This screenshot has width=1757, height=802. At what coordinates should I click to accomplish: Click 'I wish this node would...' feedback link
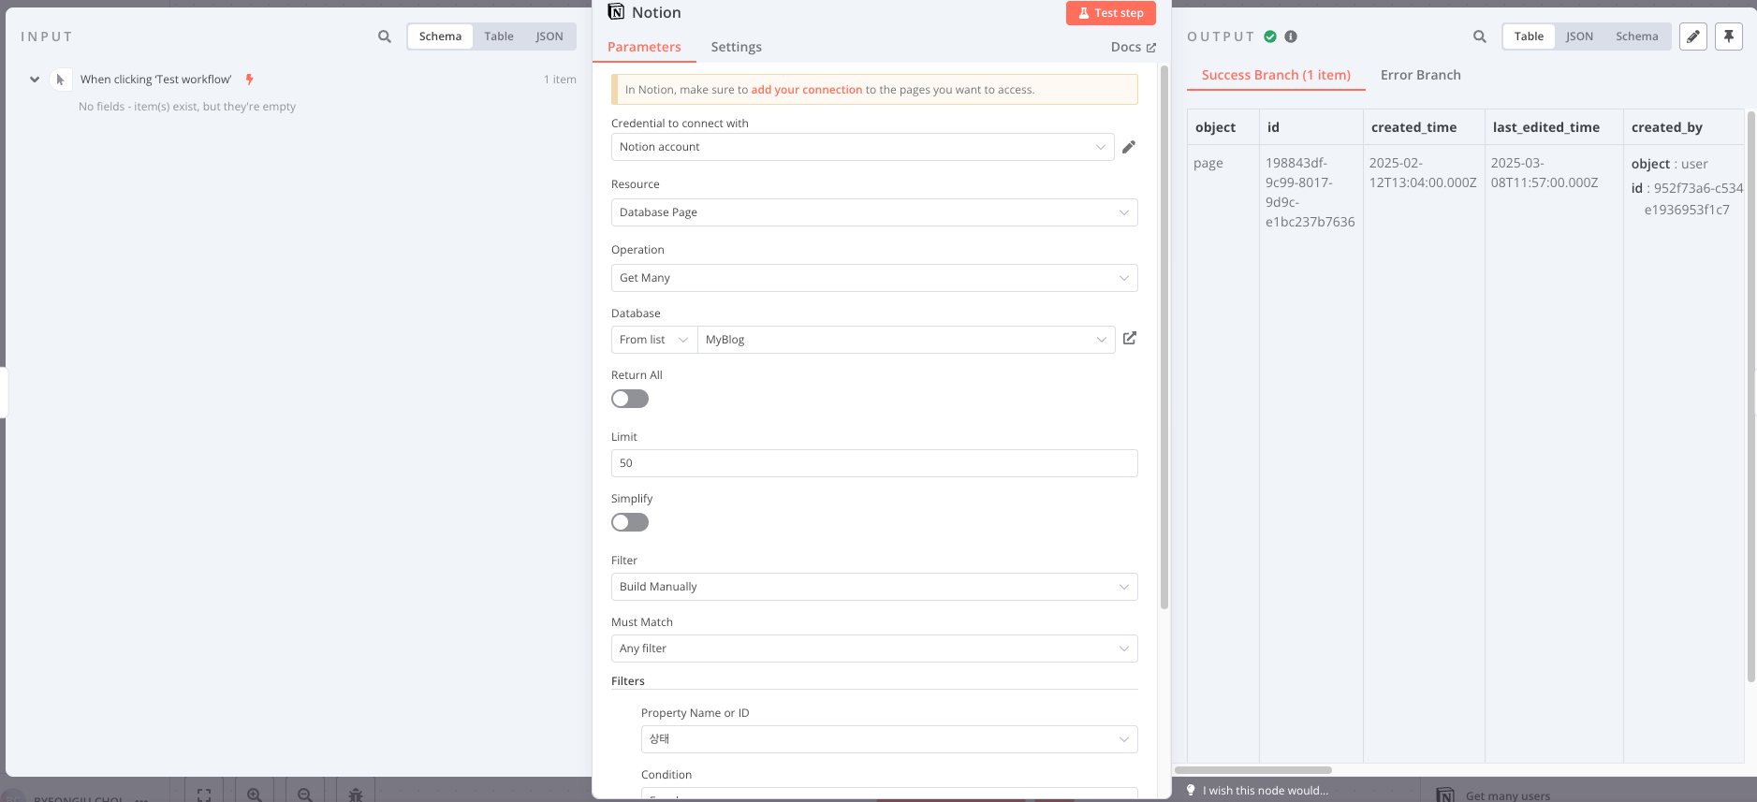(x=1266, y=791)
